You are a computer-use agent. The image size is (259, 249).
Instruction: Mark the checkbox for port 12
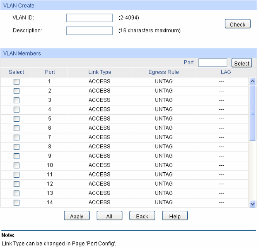tap(16, 184)
